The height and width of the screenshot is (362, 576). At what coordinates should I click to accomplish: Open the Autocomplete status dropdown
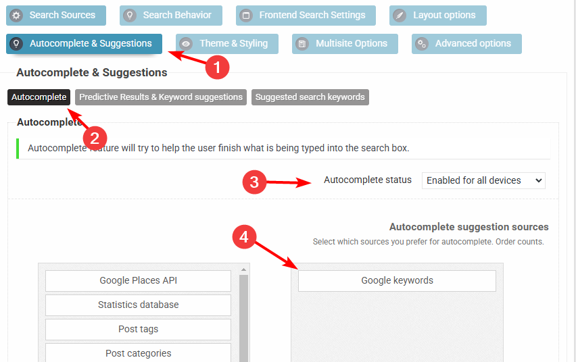[483, 180]
